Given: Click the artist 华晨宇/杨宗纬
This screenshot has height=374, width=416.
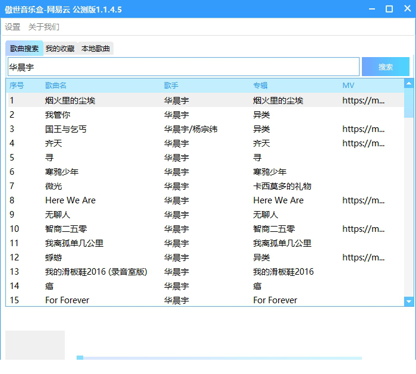Looking at the screenshot, I should pos(191,129).
